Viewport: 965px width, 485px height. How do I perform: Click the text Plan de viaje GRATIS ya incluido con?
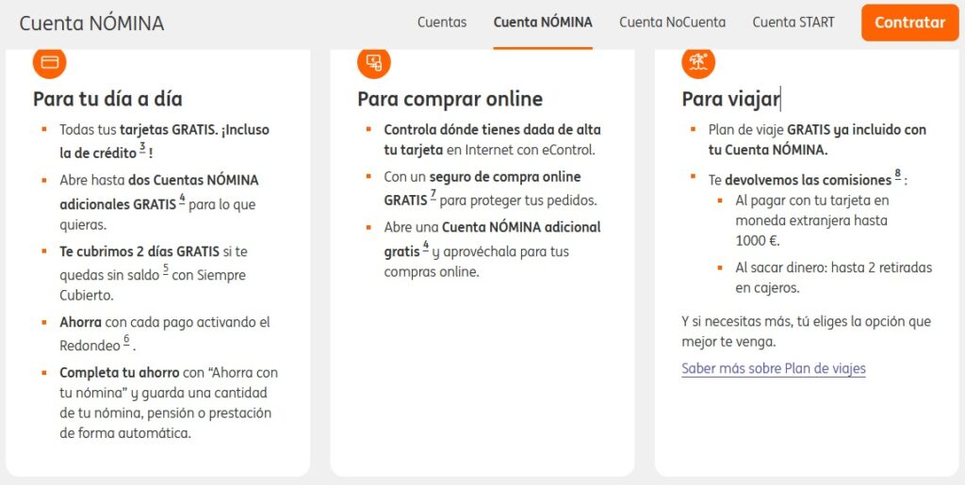click(817, 130)
